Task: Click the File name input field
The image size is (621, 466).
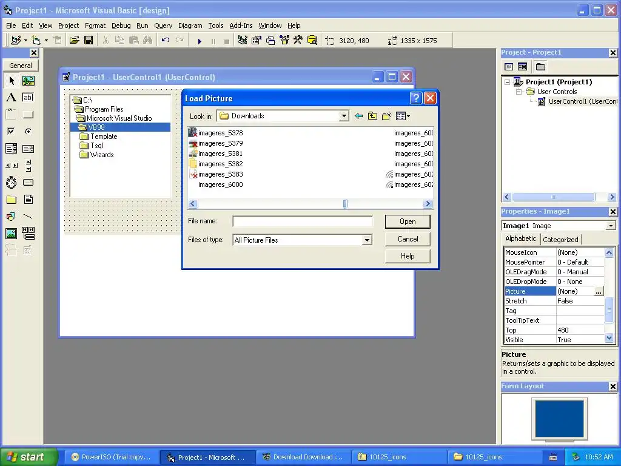Action: click(303, 221)
